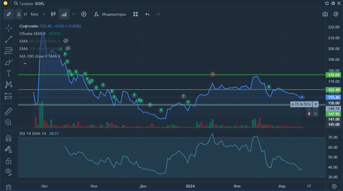Click the Дек label on the time axis
This screenshot has width=343, height=191.
[143, 186]
